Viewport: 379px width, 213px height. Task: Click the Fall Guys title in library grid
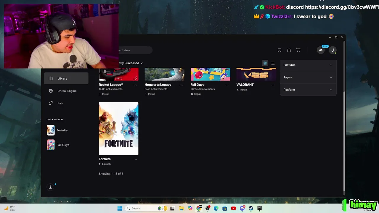(x=197, y=85)
